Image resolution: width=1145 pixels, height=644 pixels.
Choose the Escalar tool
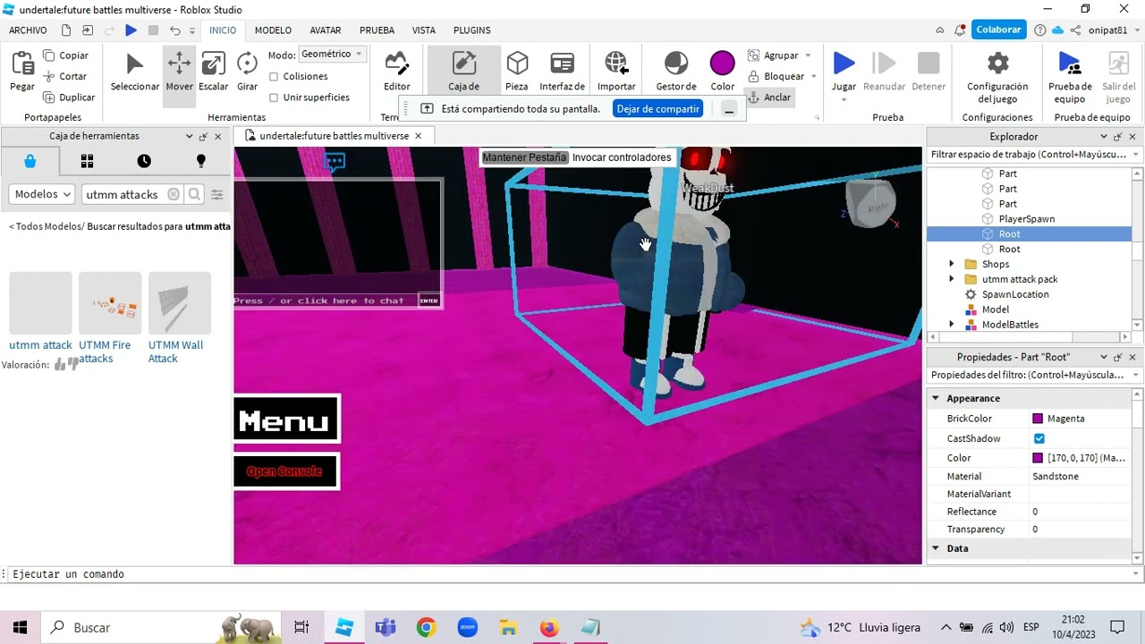(x=213, y=72)
